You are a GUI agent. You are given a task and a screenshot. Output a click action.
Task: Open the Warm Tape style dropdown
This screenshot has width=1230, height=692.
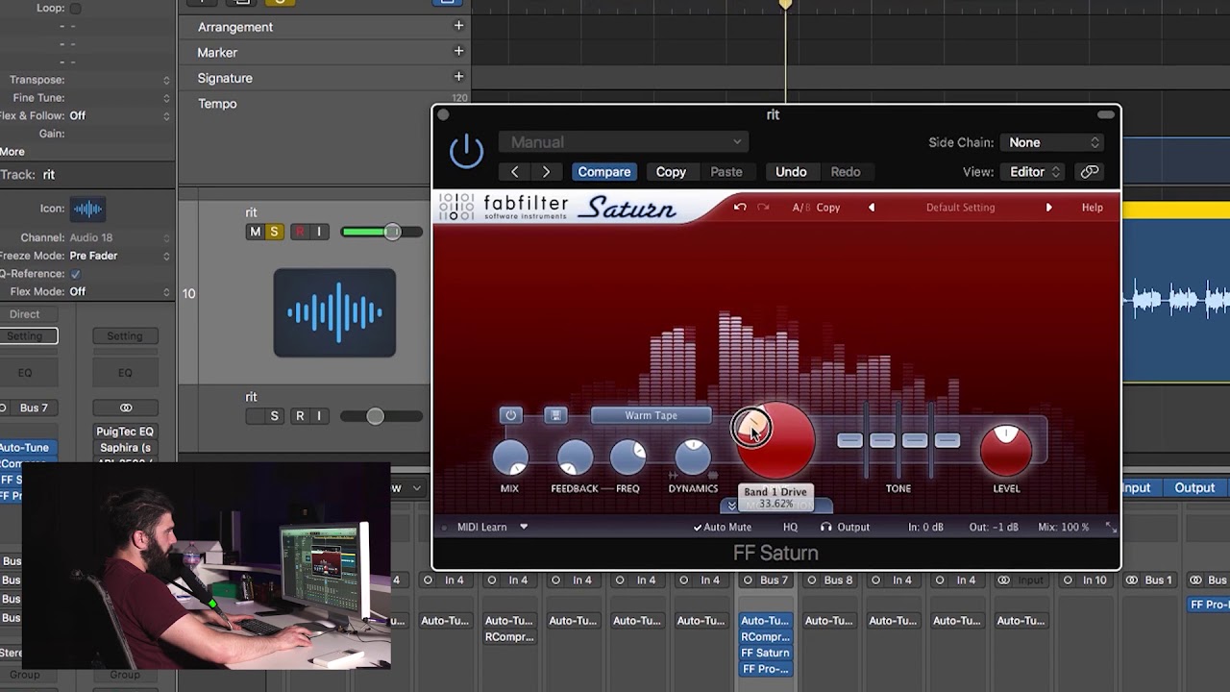652,415
